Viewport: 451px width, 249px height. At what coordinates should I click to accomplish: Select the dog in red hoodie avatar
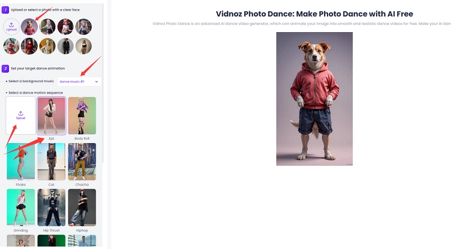coord(29,26)
